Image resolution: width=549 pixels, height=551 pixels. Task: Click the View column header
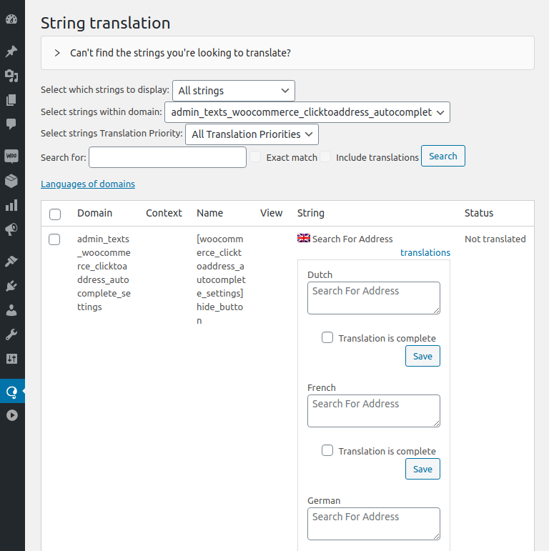[272, 213]
